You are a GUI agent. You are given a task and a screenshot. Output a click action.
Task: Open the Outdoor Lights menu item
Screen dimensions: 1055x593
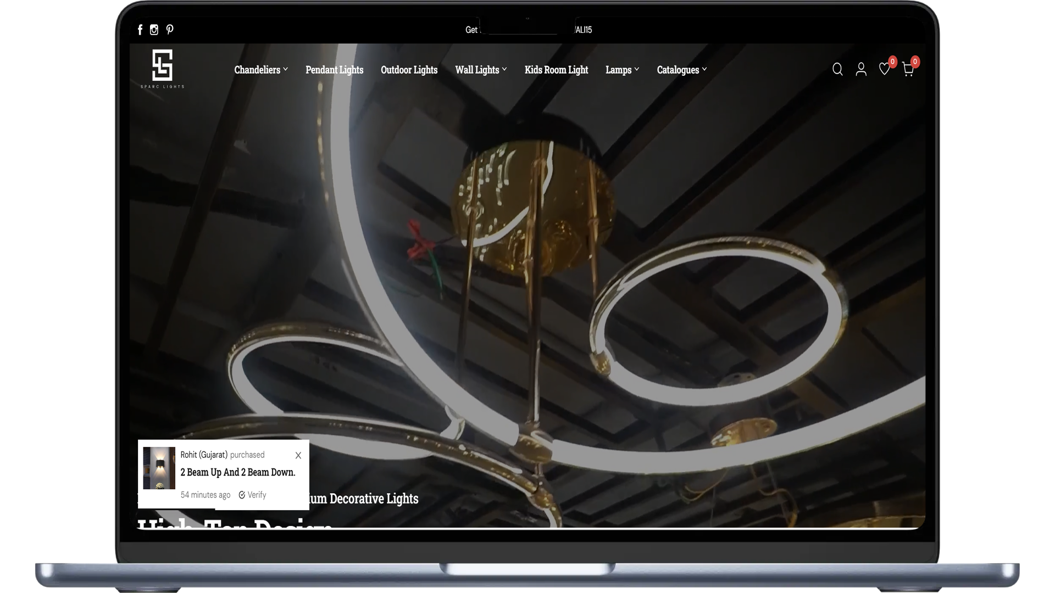(409, 70)
